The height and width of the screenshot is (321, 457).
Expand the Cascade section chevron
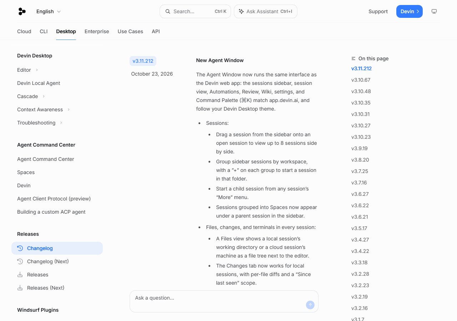click(x=44, y=96)
